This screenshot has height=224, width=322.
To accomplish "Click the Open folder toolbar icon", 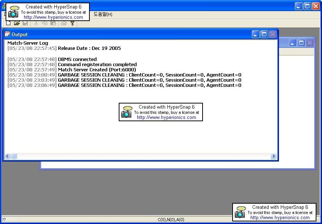I will tap(17, 23).
